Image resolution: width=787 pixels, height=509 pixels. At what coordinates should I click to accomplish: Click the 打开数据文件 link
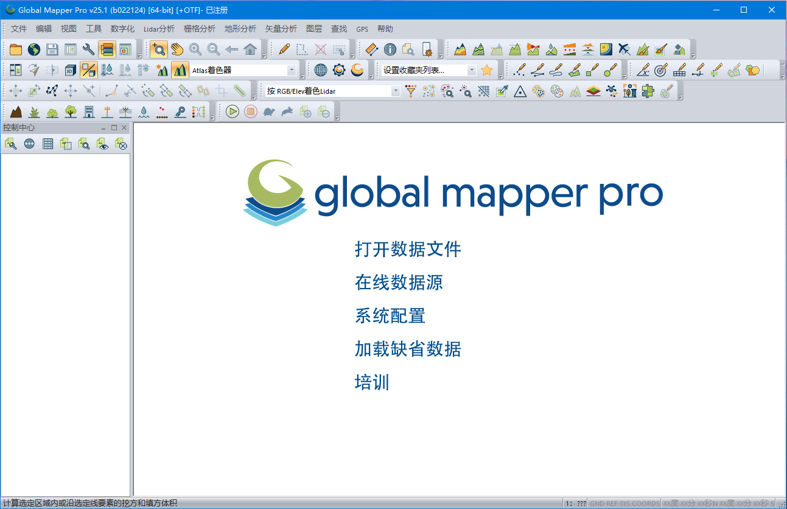point(408,249)
